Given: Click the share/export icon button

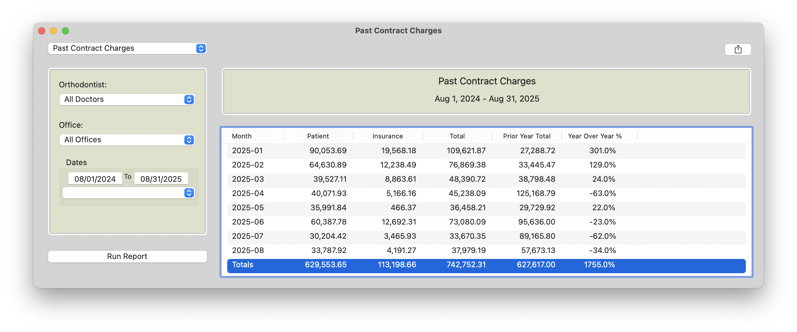Looking at the screenshot, I should [x=738, y=49].
